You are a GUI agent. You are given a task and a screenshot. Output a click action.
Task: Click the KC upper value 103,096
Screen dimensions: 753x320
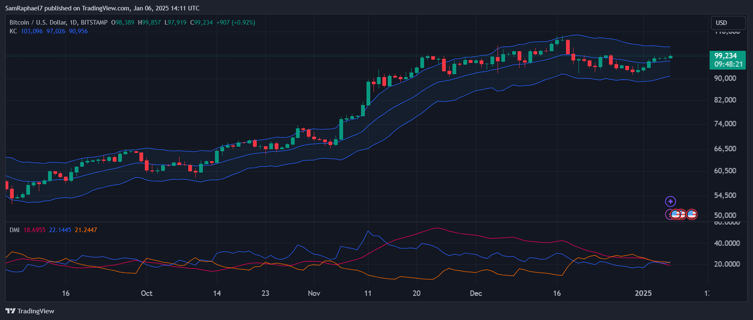click(32, 31)
